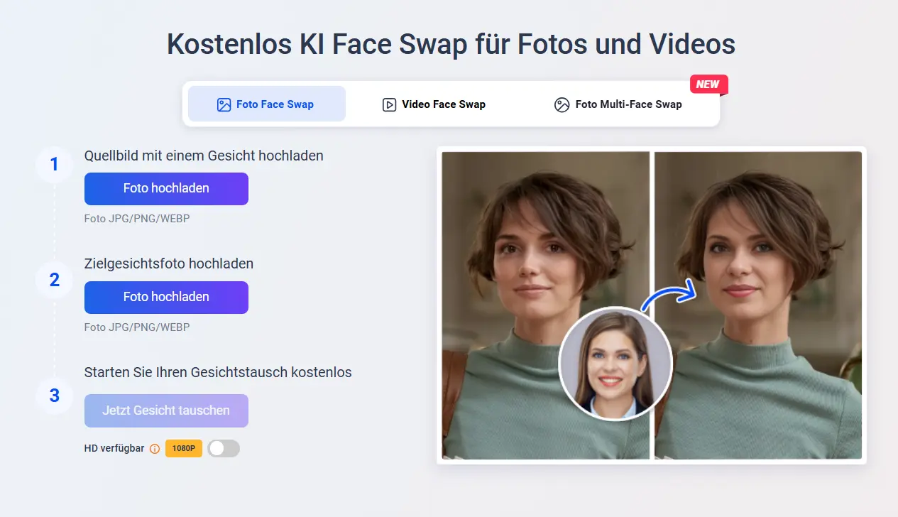The image size is (898, 517).
Task: Select the active Foto Face Swap tab
Action: [x=266, y=104]
